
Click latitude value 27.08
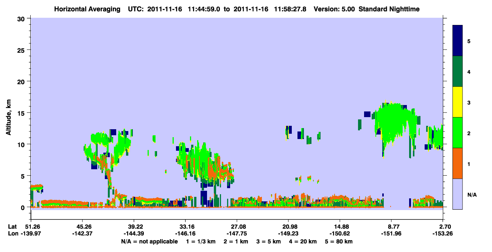point(237,227)
